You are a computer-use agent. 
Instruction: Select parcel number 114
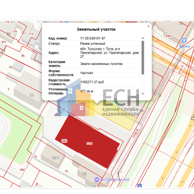[31, 34]
